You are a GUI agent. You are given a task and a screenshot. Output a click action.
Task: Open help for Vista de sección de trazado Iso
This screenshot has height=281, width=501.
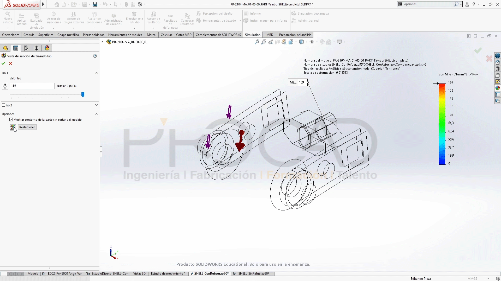point(95,56)
